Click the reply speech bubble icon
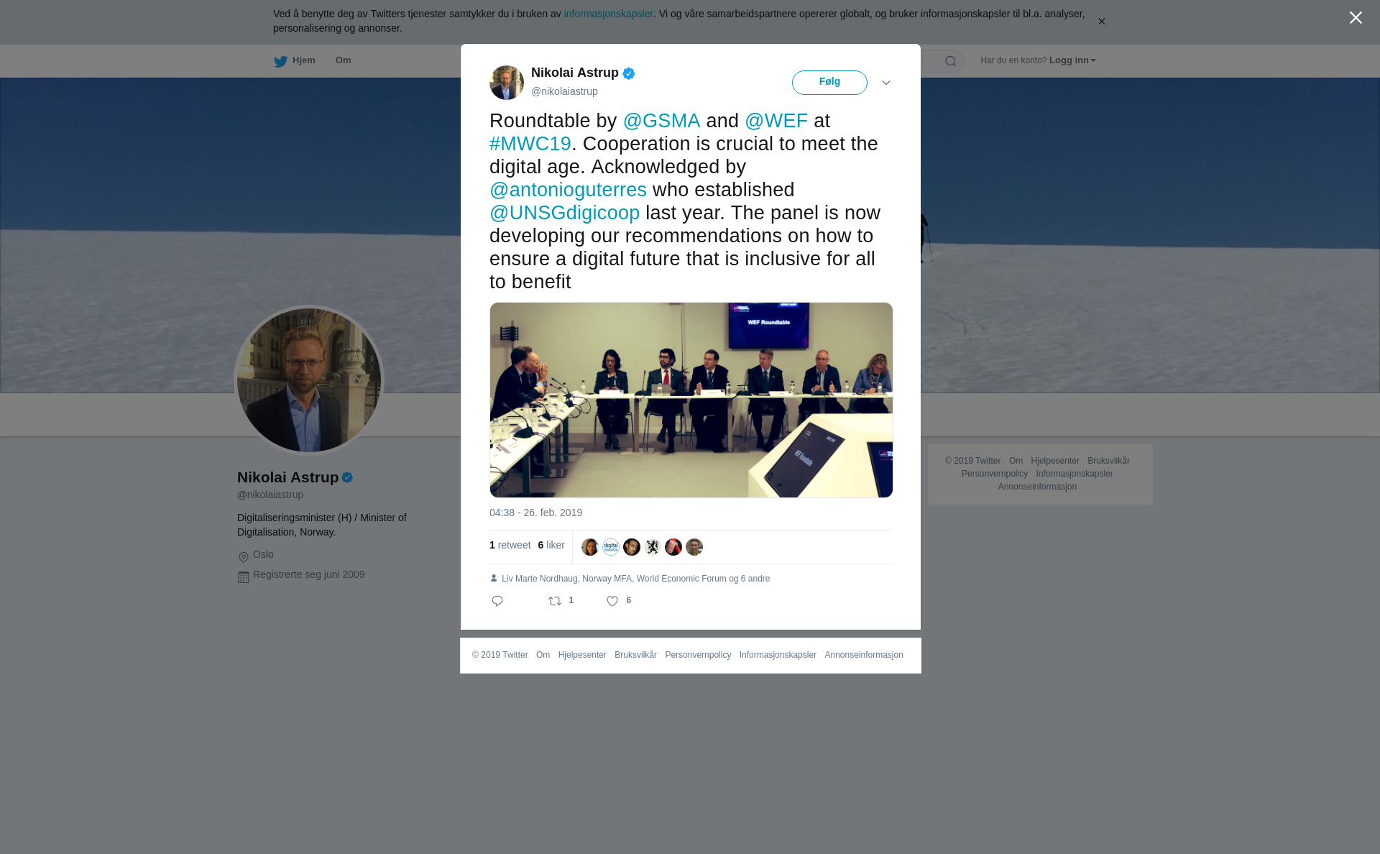1380x854 pixels. click(x=497, y=601)
